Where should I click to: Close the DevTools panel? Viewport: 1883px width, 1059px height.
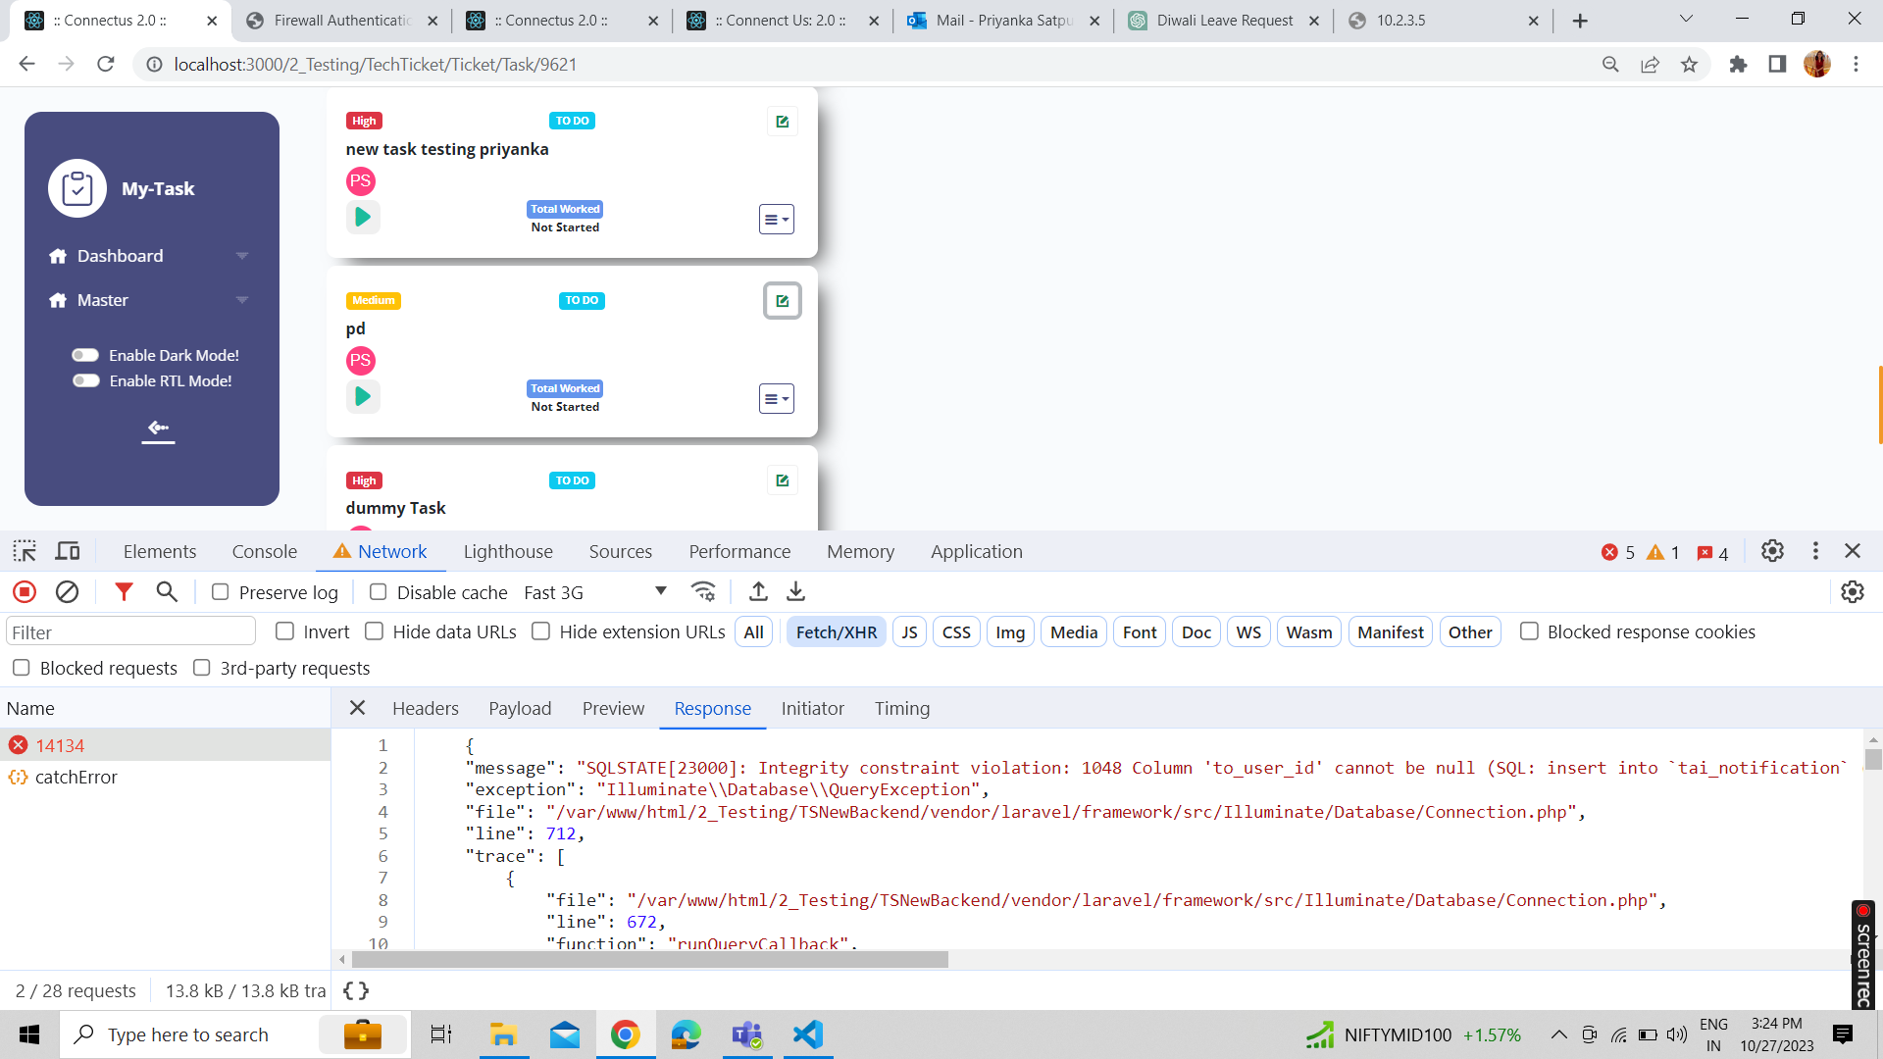1853,551
